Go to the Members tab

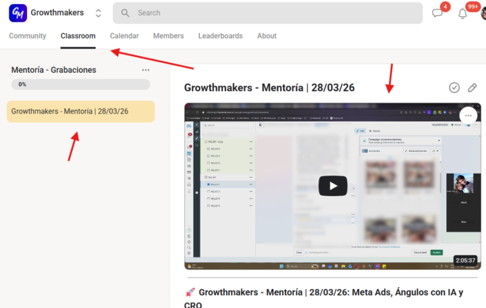pos(168,36)
